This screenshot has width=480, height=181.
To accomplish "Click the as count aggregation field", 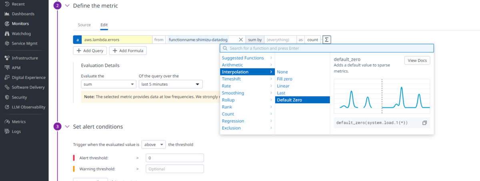I will (x=312, y=40).
